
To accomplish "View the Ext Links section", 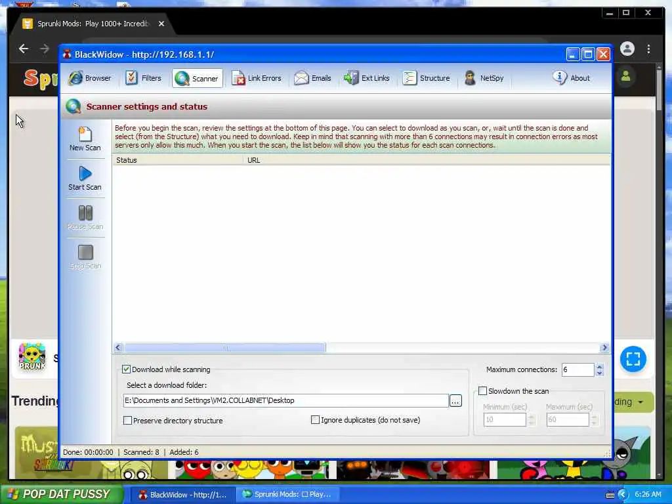I will [367, 78].
